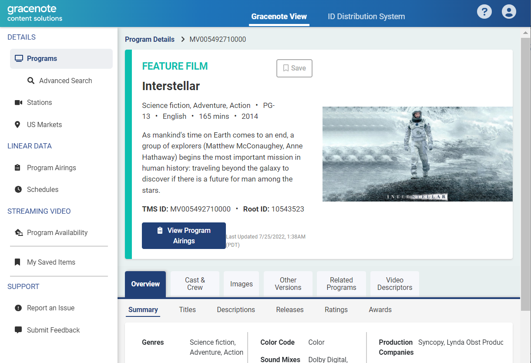Click the Stations video camera icon
This screenshot has height=363, width=531.
[x=18, y=103]
